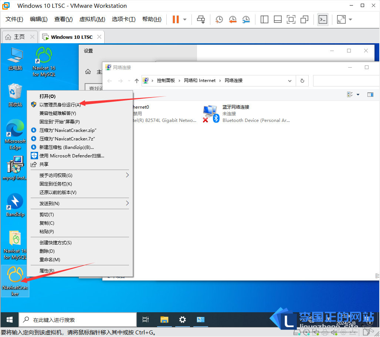Click the Control Panel taskbar icon

click(x=201, y=320)
